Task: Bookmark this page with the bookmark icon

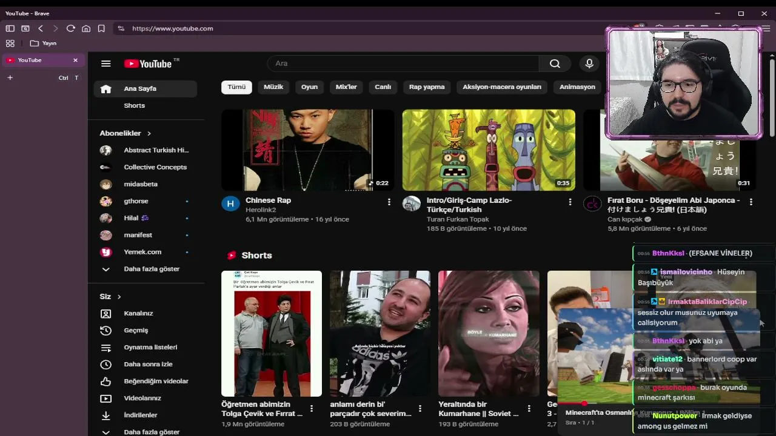Action: [101, 28]
